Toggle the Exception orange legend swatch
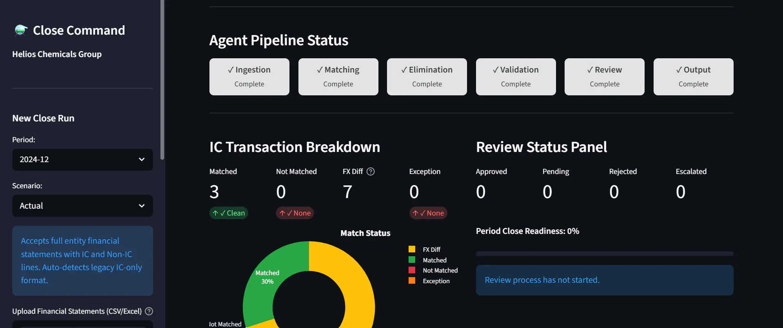This screenshot has width=783, height=328. click(412, 280)
